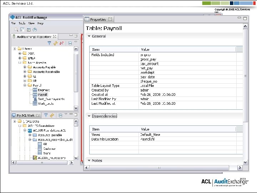The image size is (257, 193).
Task: Click collapse-all icon in My ACL Work panel
Action: point(60,115)
